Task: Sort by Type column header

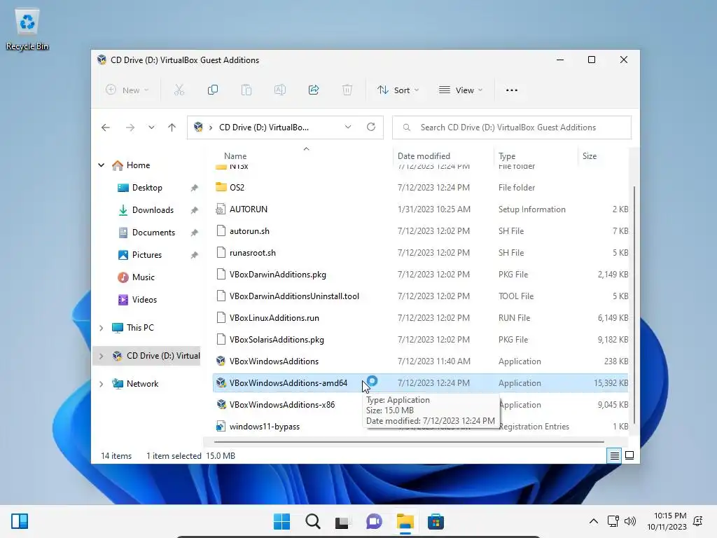Action: tap(507, 156)
